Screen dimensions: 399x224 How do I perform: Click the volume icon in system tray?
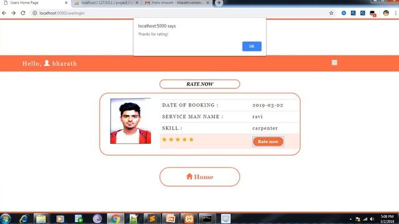372,219
